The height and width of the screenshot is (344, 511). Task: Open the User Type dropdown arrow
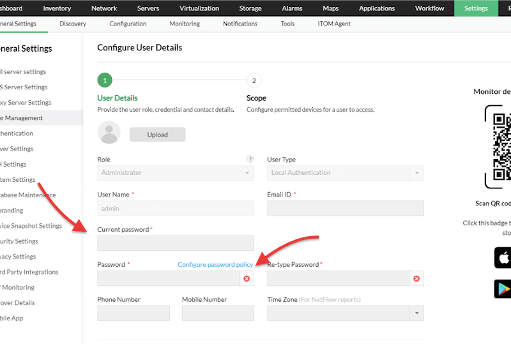[417, 173]
